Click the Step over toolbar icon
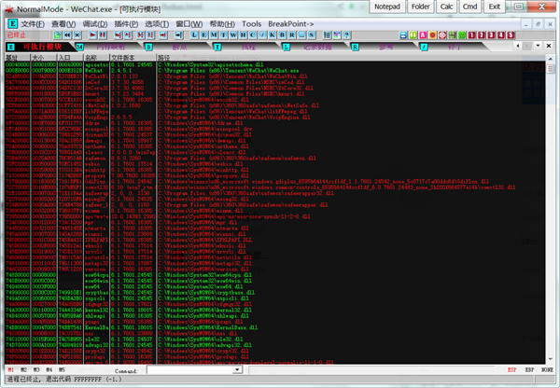Image resolution: width=560 pixels, height=388 pixels. click(x=128, y=35)
